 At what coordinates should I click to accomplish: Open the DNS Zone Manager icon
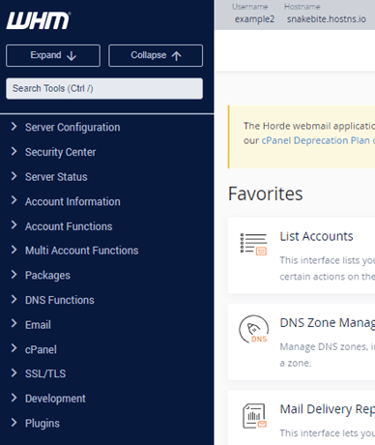point(253,329)
